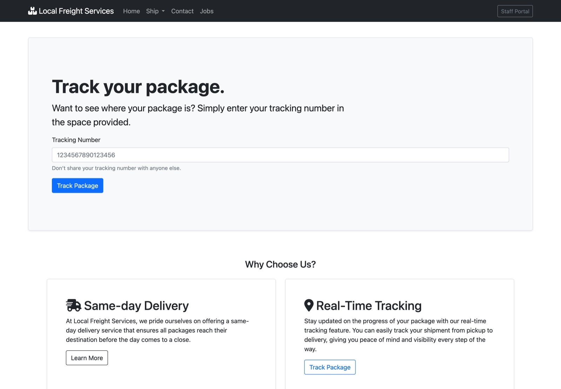Click 'Don't share your tracking number' hint
Viewport: 561px width, 389px height.
116,168
